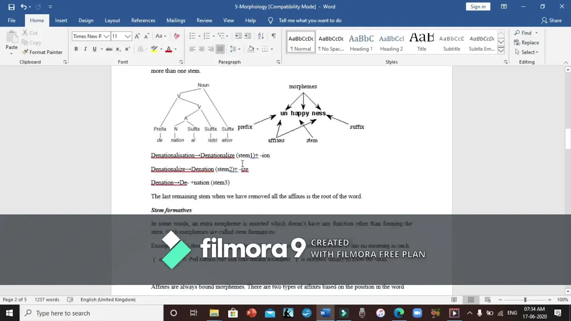Expand the bullet list style dropdown

click(x=199, y=36)
